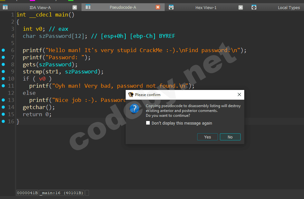Click the [ebp-Ch] BYREF comment
304x199 pixels.
(x=153, y=36)
